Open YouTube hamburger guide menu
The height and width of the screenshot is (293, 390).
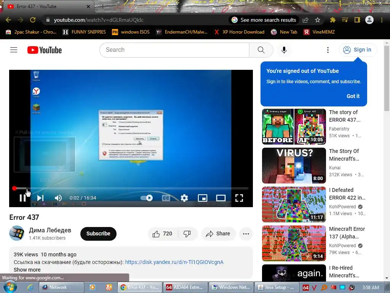14,50
